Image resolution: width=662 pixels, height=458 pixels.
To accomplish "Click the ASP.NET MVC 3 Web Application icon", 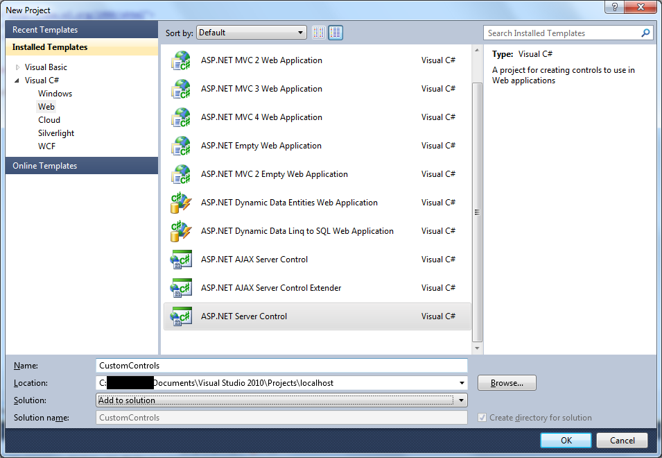I will click(181, 89).
